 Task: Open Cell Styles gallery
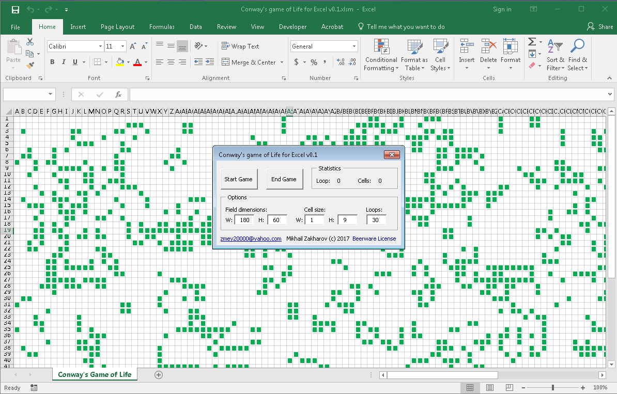pos(440,55)
